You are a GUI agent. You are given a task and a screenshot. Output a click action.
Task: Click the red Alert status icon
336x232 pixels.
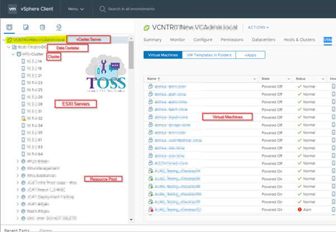click(x=300, y=210)
